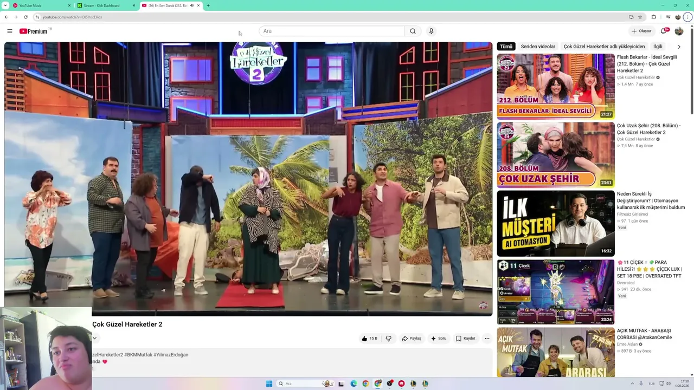Dislike the video with thumbs-down button
694x390 pixels.
tap(388, 339)
